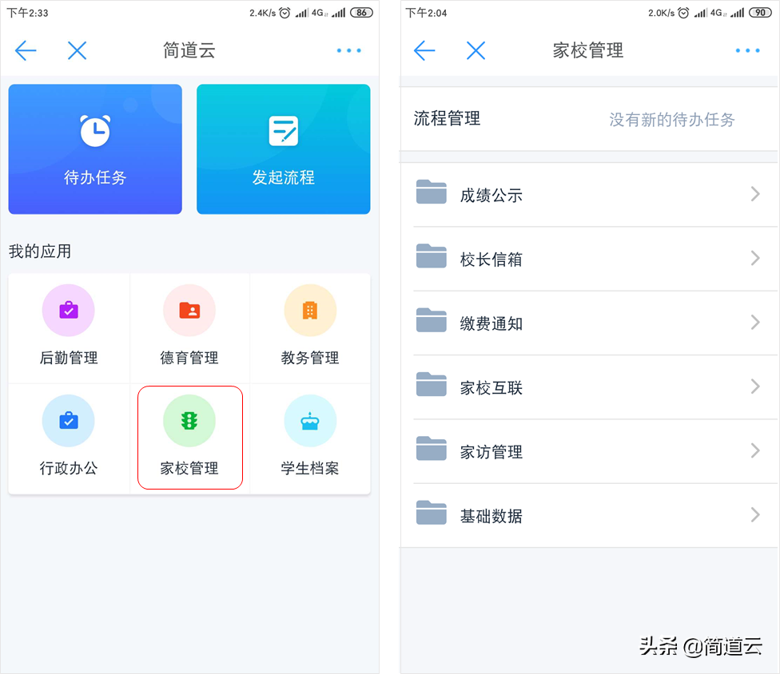This screenshot has height=674, width=780.
Task: Tap battery indicator showing 86
Action: pyautogui.click(x=362, y=13)
